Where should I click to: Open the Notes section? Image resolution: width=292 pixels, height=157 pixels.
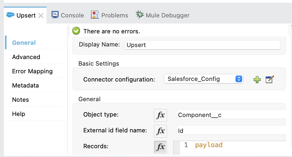[21, 100]
